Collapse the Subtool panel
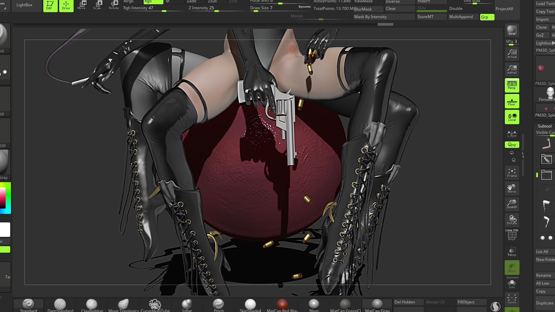 [x=544, y=126]
